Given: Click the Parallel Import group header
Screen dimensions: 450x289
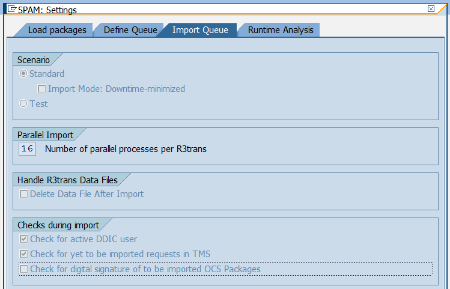Looking at the screenshot, I should pyautogui.click(x=45, y=135).
